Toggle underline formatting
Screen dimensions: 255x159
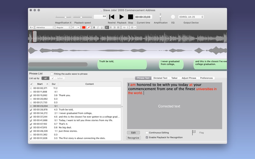(x=102, y=27)
